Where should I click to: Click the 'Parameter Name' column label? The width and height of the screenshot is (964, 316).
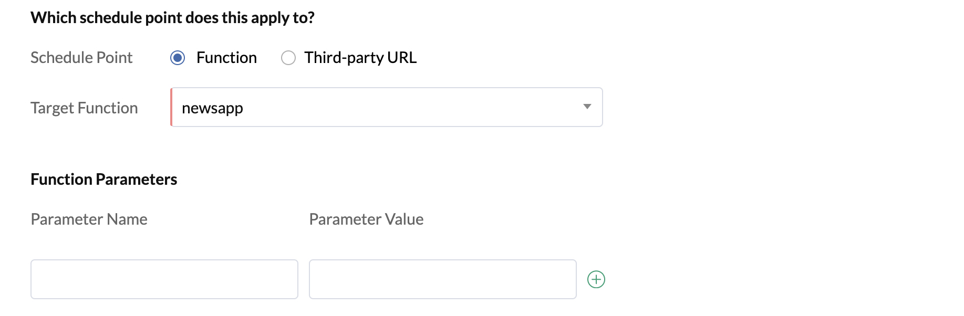pyautogui.click(x=89, y=219)
